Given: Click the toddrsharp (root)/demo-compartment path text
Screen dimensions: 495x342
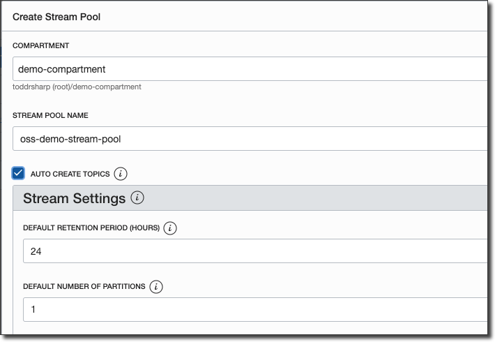Looking at the screenshot, I should point(77,87).
